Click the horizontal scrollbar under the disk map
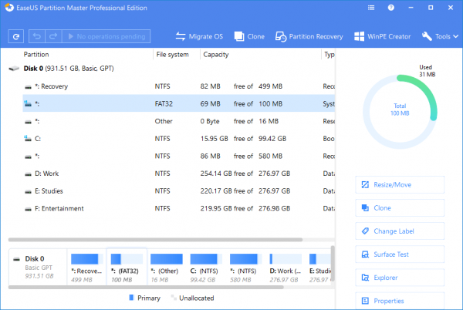The image size is (463, 310). coord(146,287)
